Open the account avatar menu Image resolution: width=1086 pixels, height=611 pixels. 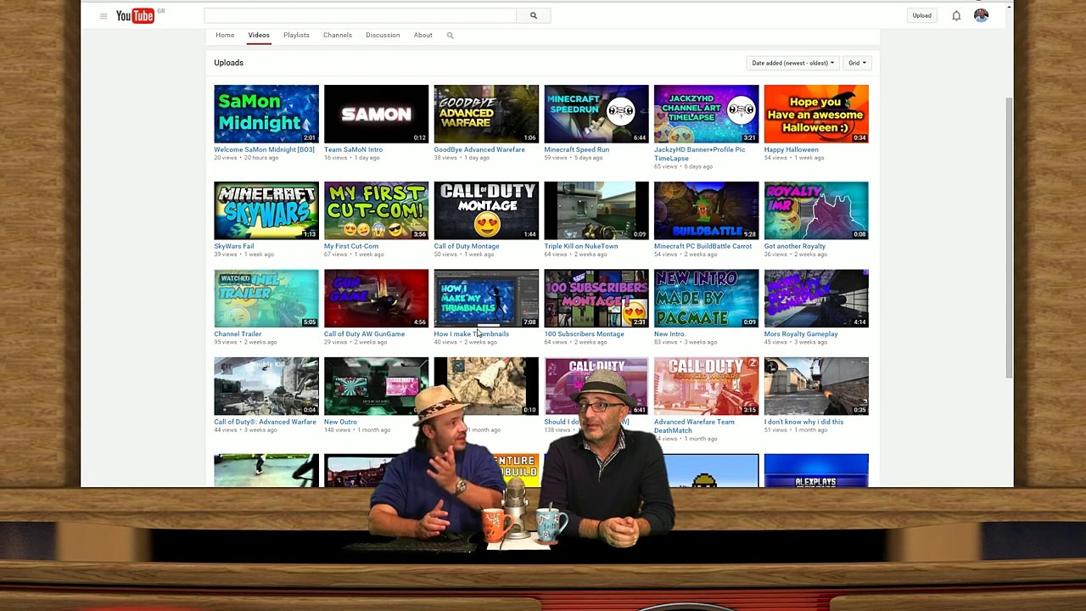981,15
